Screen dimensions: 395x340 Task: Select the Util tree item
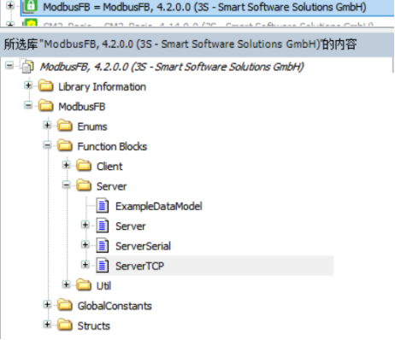click(x=103, y=286)
